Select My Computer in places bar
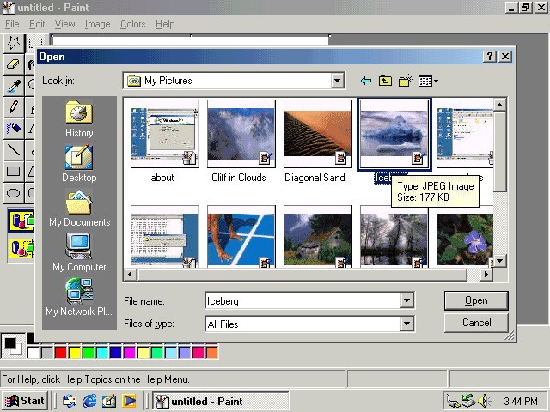Image resolution: width=550 pixels, height=412 pixels. [x=79, y=252]
